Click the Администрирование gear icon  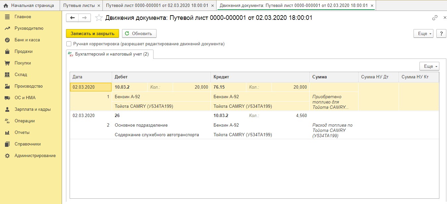[x=7, y=156]
